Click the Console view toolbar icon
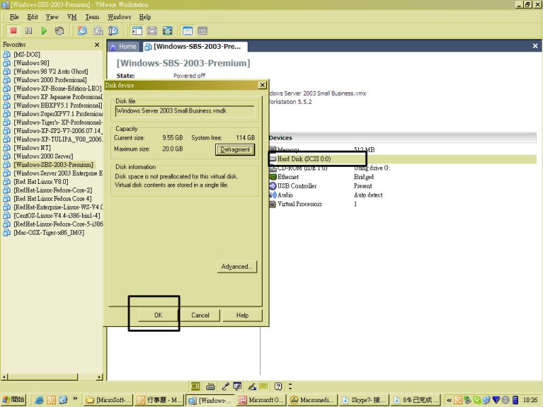 202,31
